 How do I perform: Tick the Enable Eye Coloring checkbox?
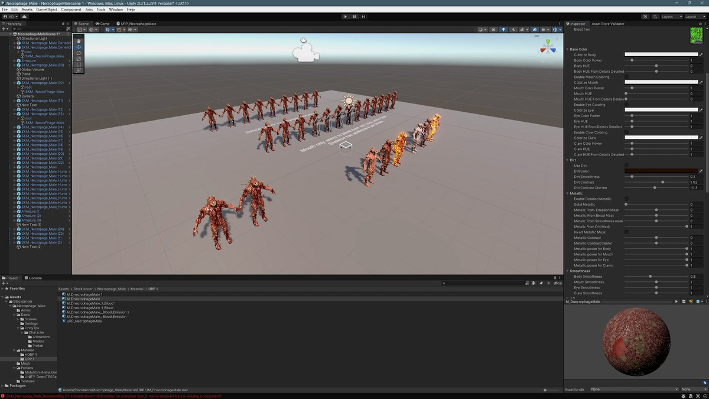click(x=627, y=105)
